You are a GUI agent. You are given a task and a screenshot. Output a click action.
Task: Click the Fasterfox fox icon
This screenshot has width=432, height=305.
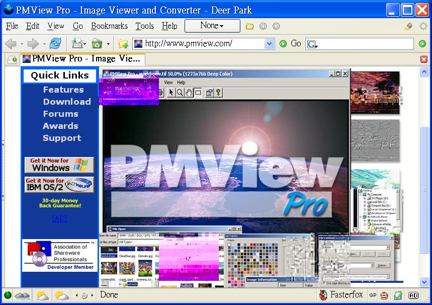point(323,295)
